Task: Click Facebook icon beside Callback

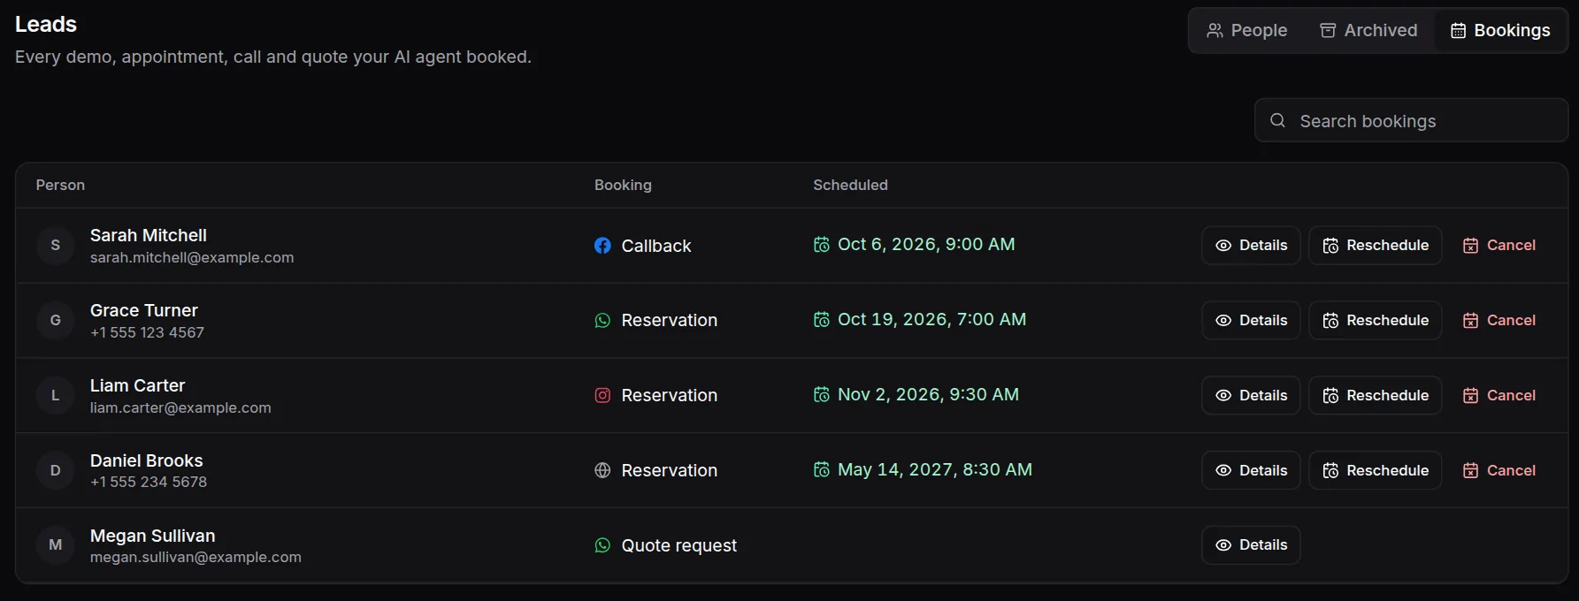Action: coord(602,246)
